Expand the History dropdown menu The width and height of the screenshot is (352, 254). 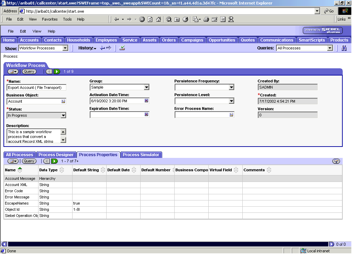pos(87,48)
